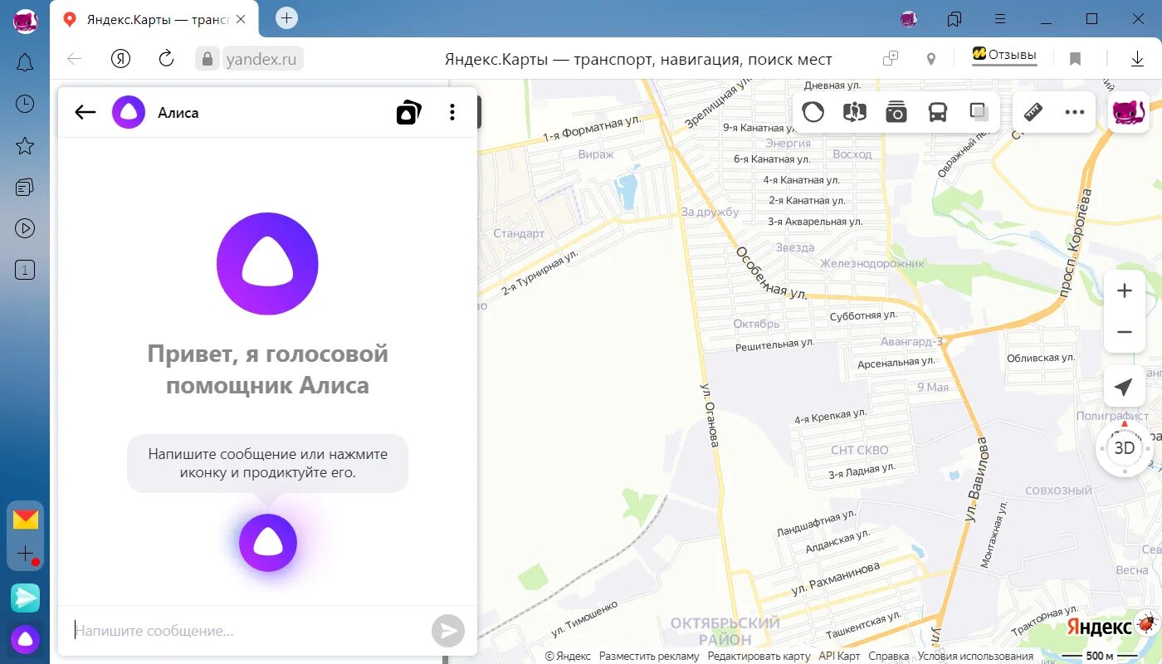The width and height of the screenshot is (1162, 664).
Task: Open 'Условия использования' link
Action: pyautogui.click(x=975, y=656)
